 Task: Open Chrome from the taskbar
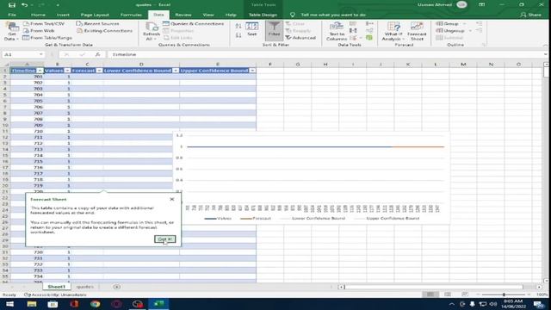click(96, 304)
